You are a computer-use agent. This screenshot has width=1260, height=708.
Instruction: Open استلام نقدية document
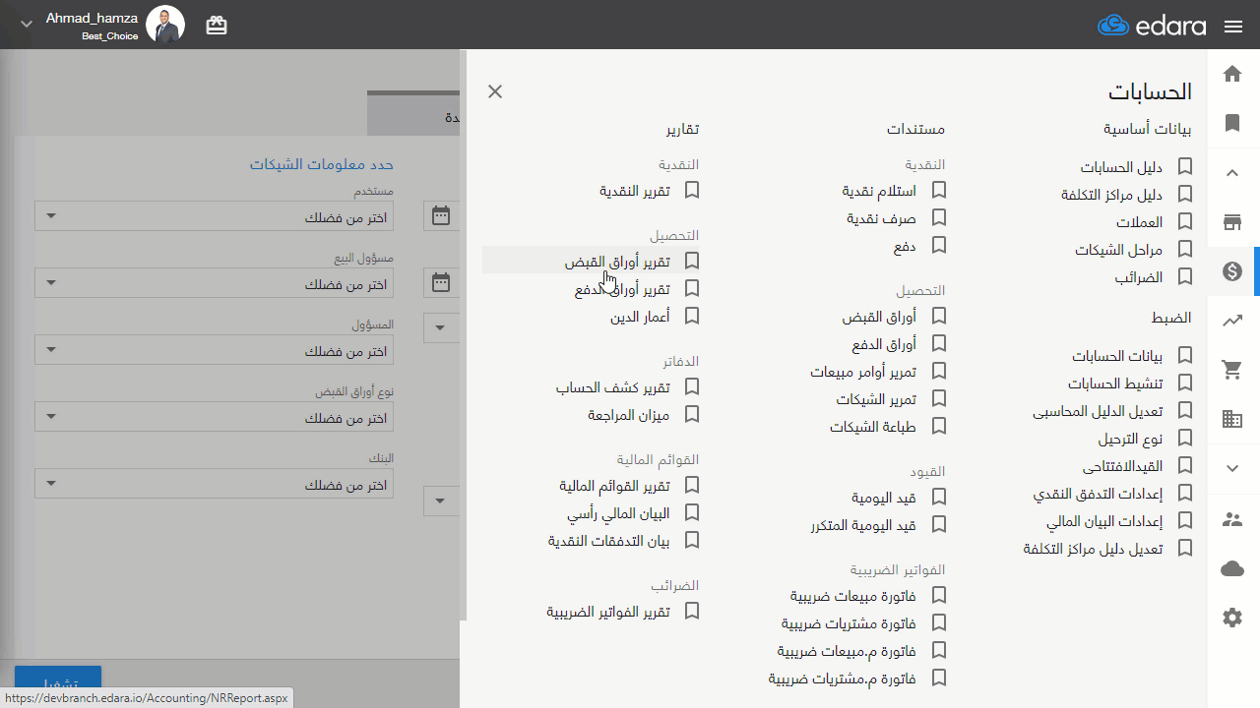(x=879, y=191)
